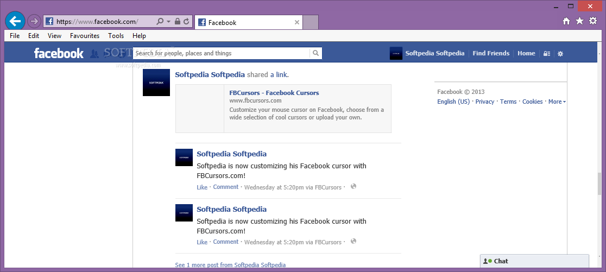Open the header profile picture thumbnail

click(x=396, y=53)
